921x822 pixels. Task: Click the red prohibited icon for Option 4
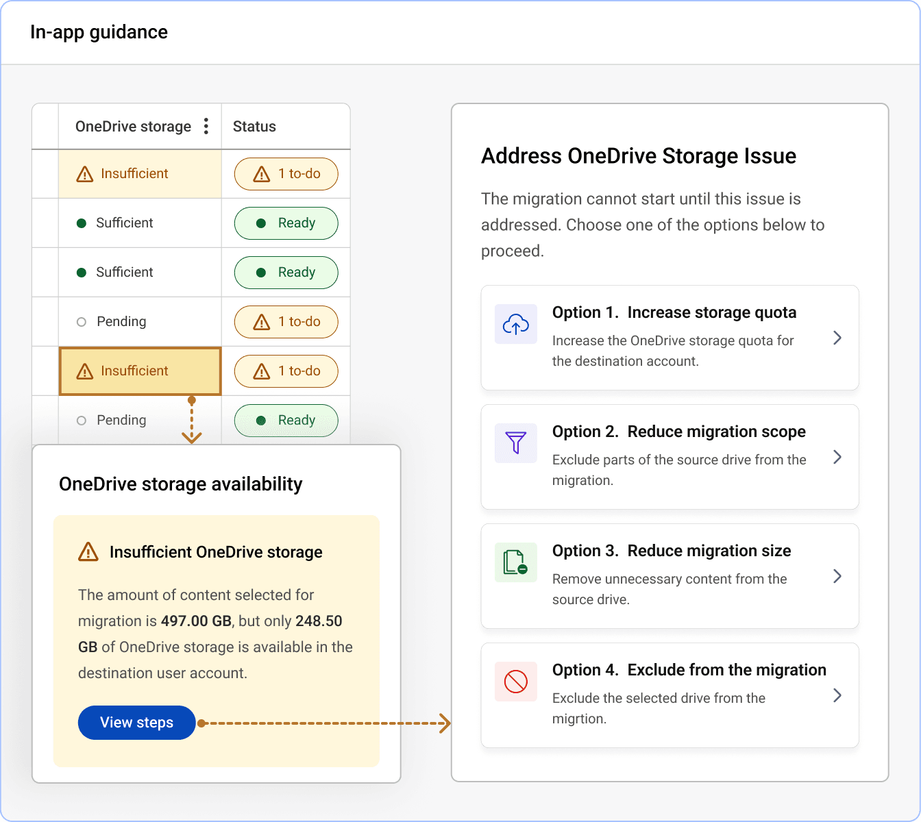(x=516, y=682)
